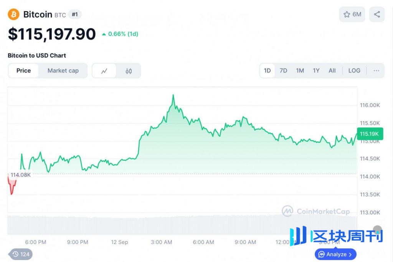Viewport: 393px width, 262px height.
Task: Click the Bitcoin logo icon
Action: click(13, 15)
